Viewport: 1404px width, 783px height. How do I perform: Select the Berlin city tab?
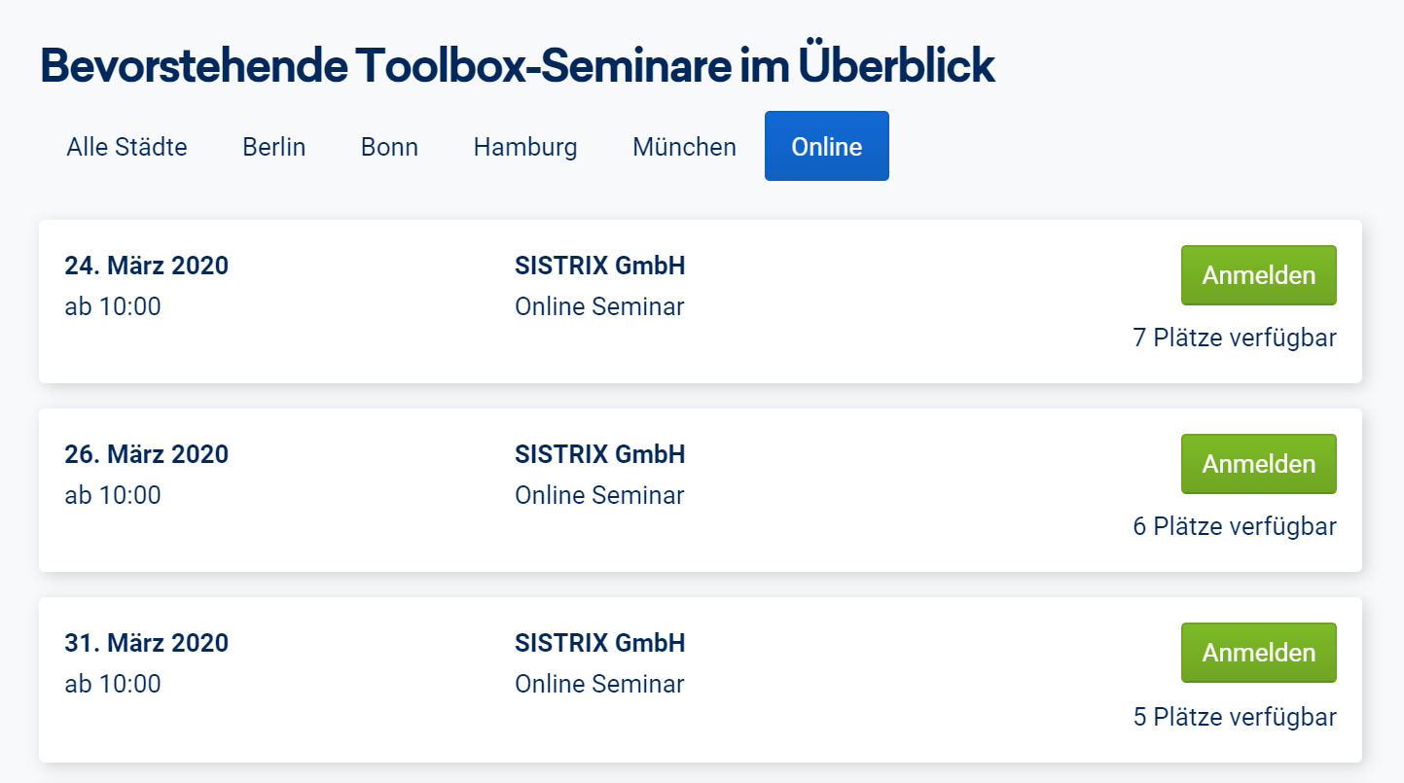pyautogui.click(x=273, y=147)
